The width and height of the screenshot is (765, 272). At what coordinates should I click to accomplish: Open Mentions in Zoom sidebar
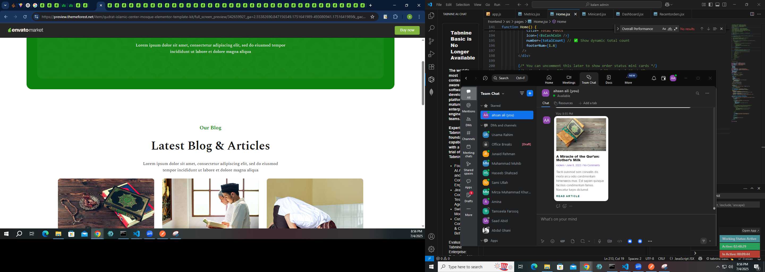tap(469, 108)
